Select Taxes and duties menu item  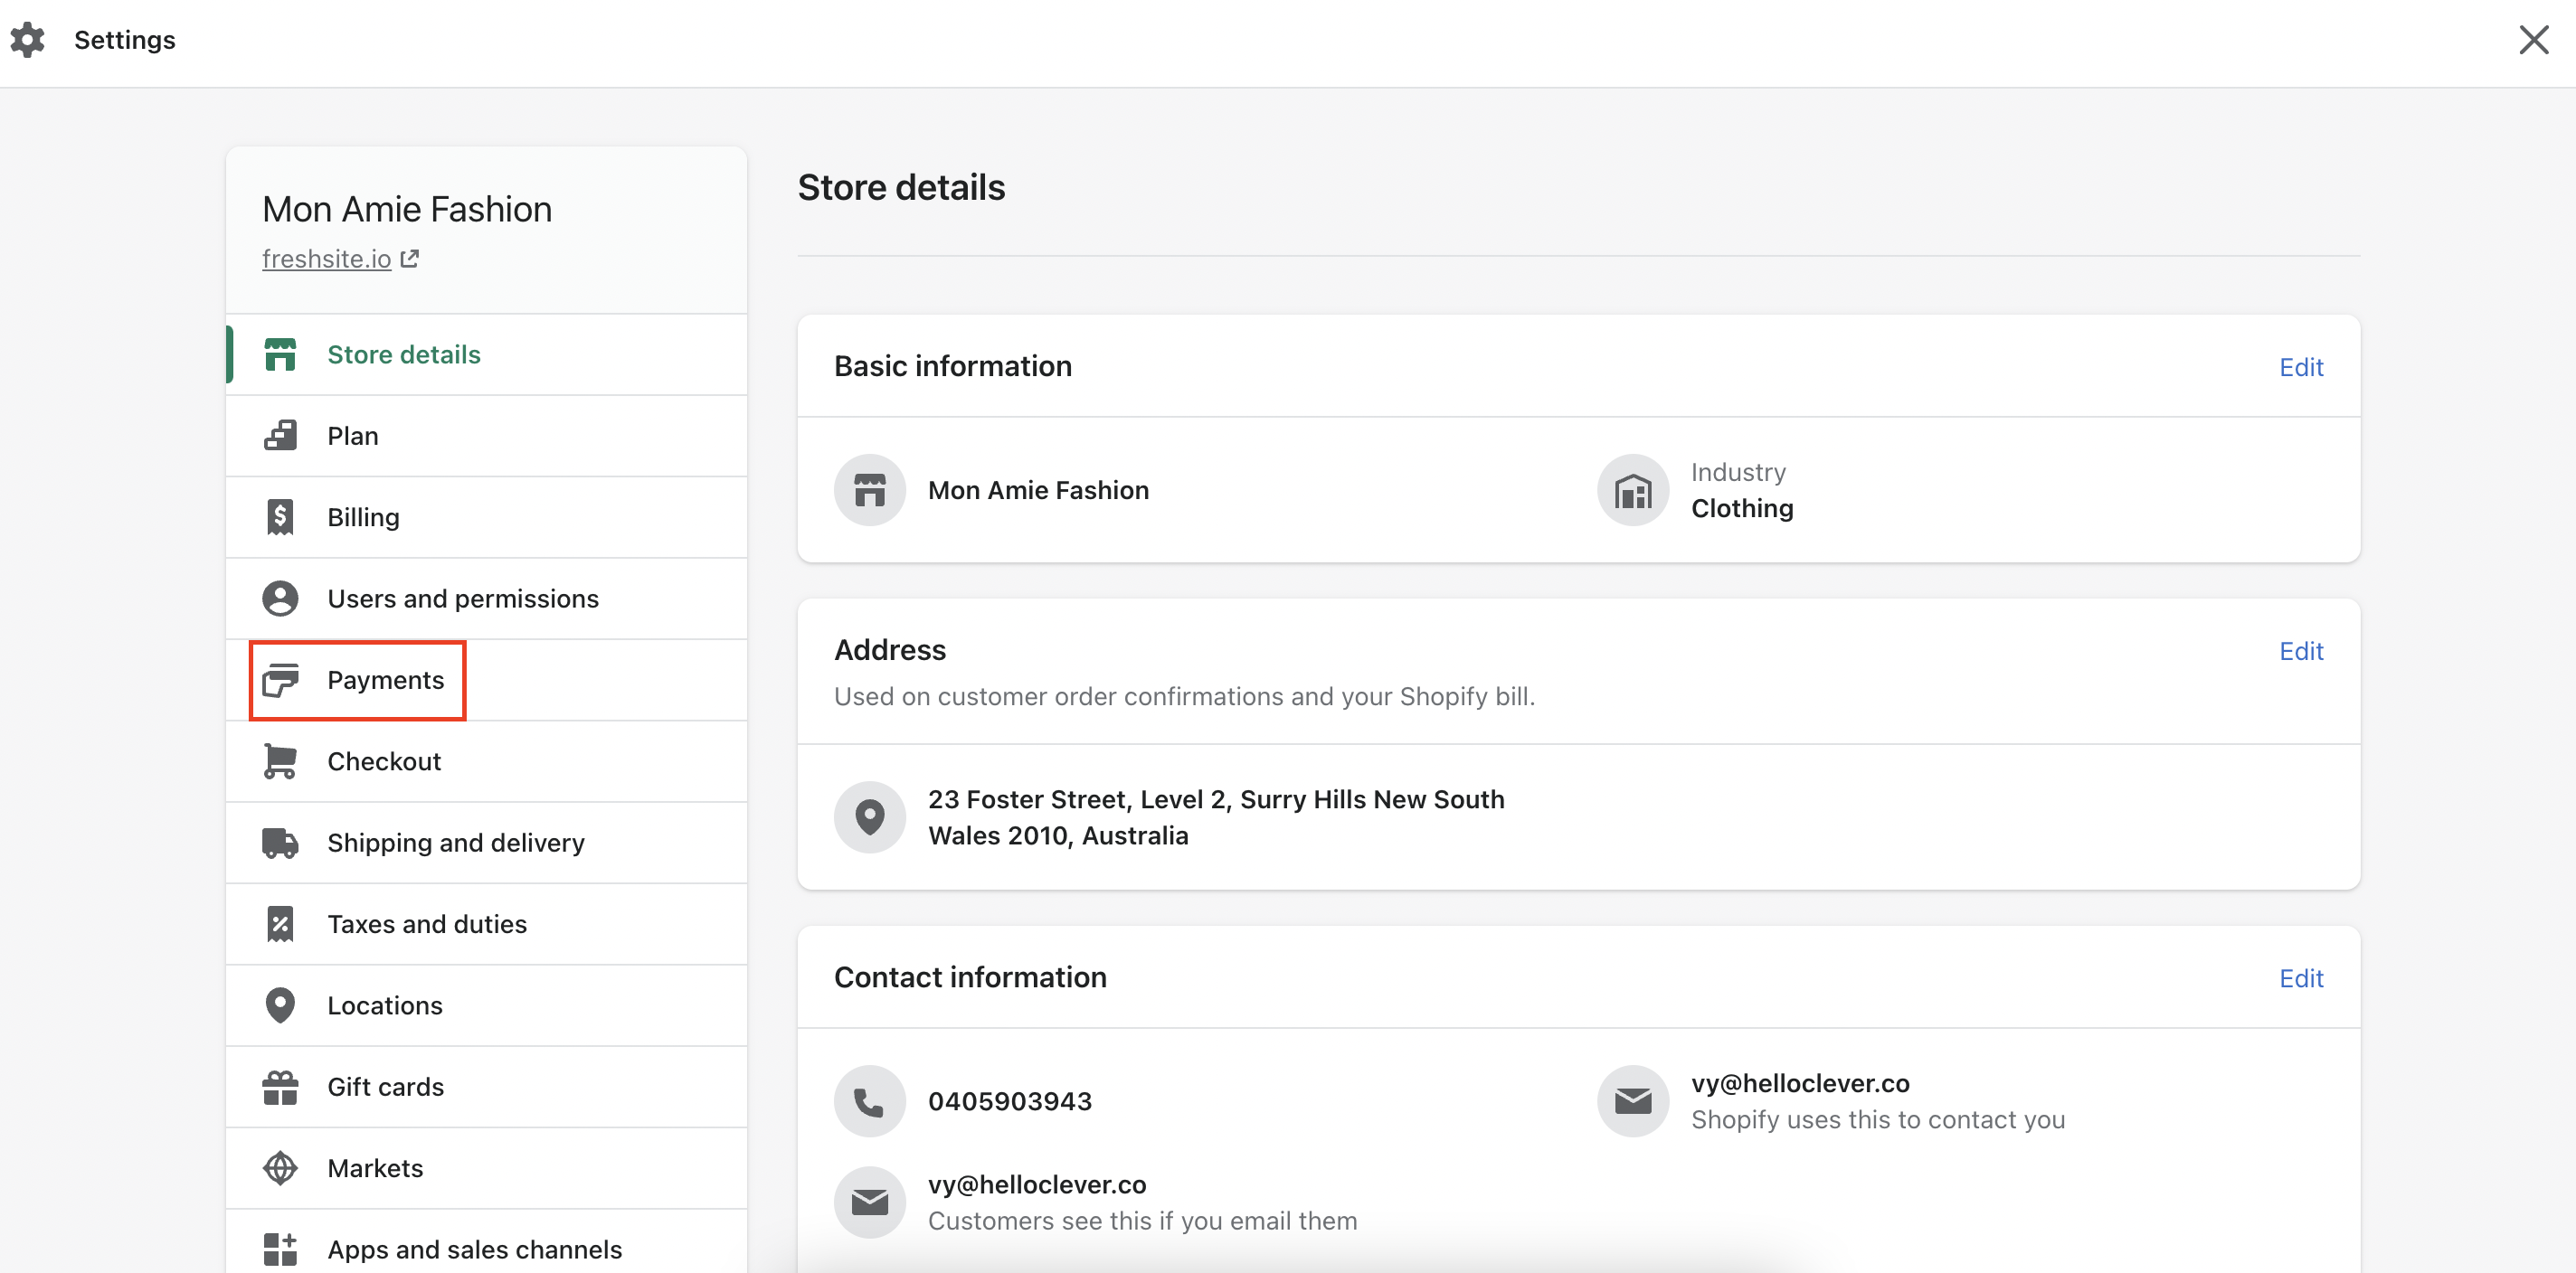(427, 924)
